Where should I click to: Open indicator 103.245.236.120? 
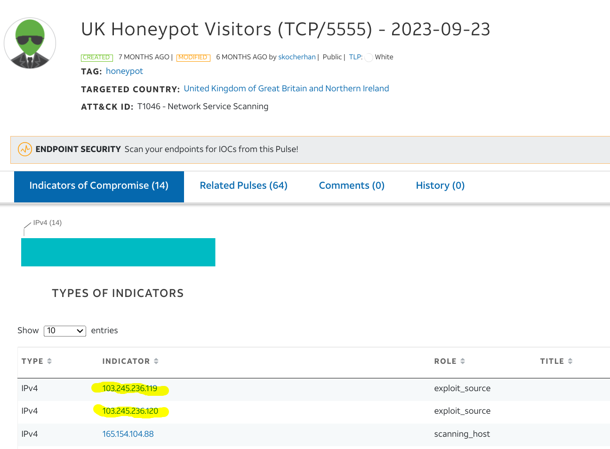click(130, 411)
